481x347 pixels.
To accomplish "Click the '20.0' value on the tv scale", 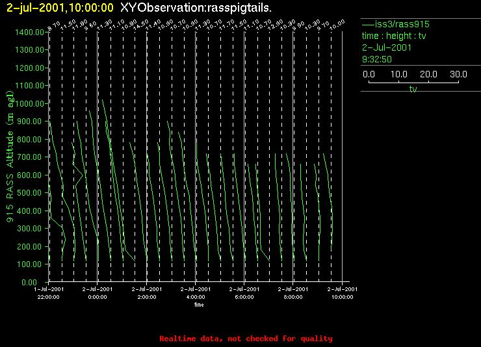I will pos(428,74).
